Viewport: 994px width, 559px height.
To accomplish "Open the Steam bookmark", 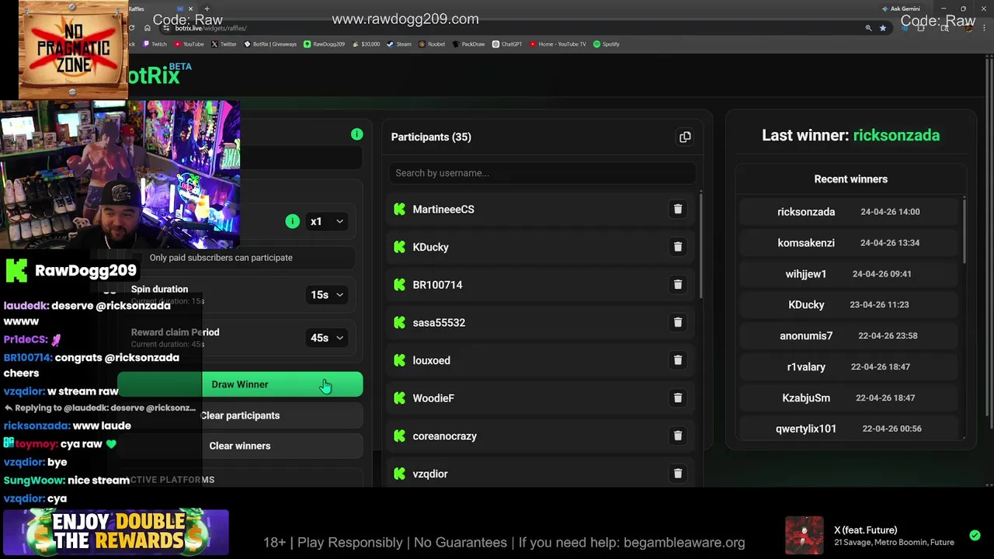I will click(399, 44).
